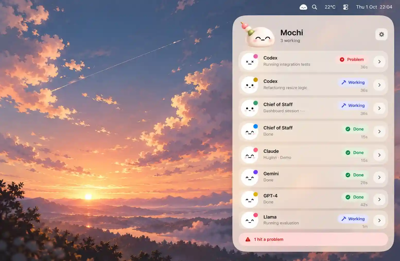Expand the GPT-4 row chevron
This screenshot has height=261, width=400.
coord(379,199)
